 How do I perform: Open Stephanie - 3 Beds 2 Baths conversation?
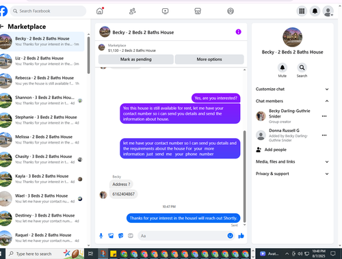coord(42,120)
